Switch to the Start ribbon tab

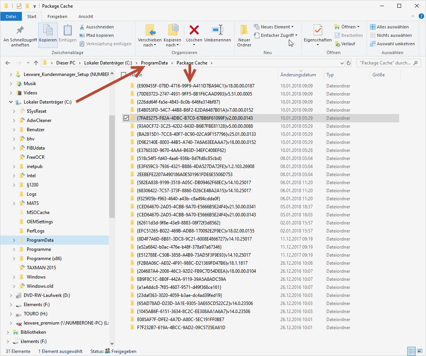32,16
